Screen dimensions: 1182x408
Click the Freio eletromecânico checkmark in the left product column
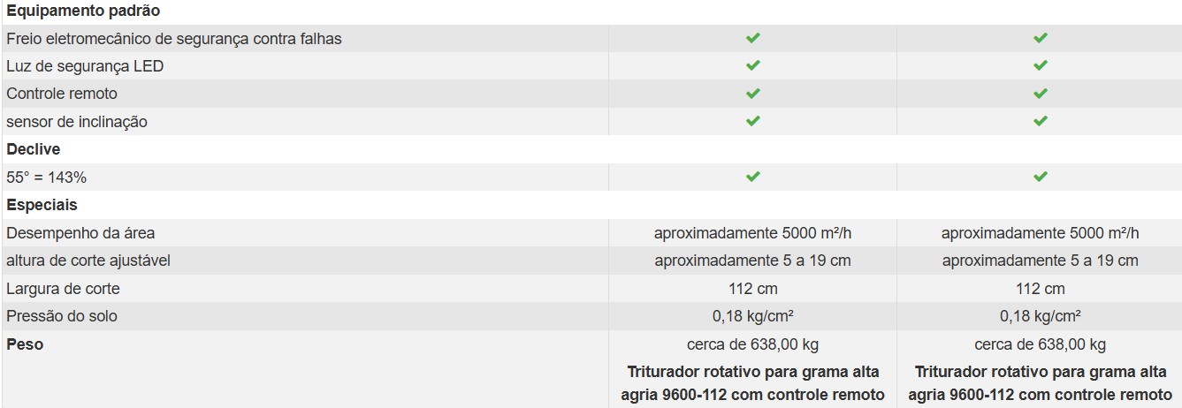point(752,38)
